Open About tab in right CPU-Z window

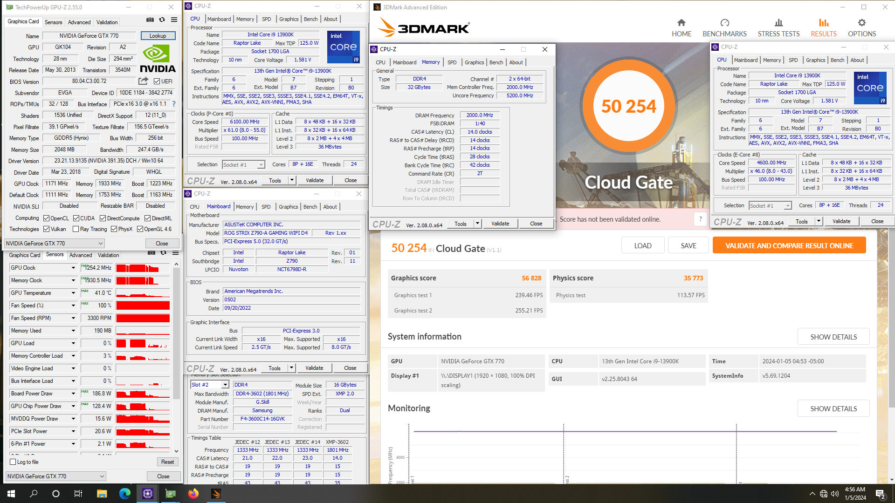[857, 60]
